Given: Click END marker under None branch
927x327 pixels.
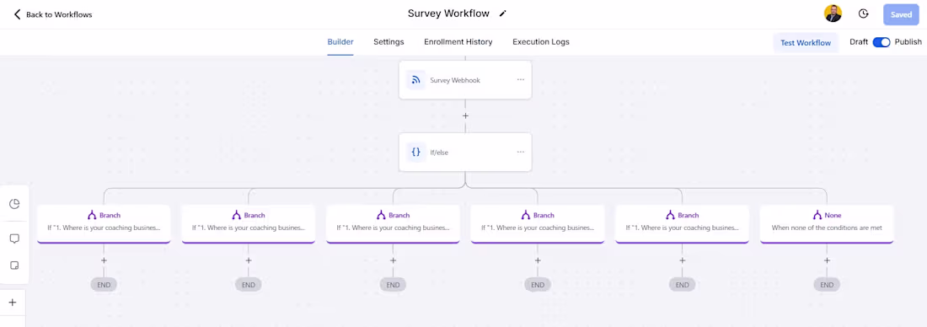Looking at the screenshot, I should [x=827, y=284].
